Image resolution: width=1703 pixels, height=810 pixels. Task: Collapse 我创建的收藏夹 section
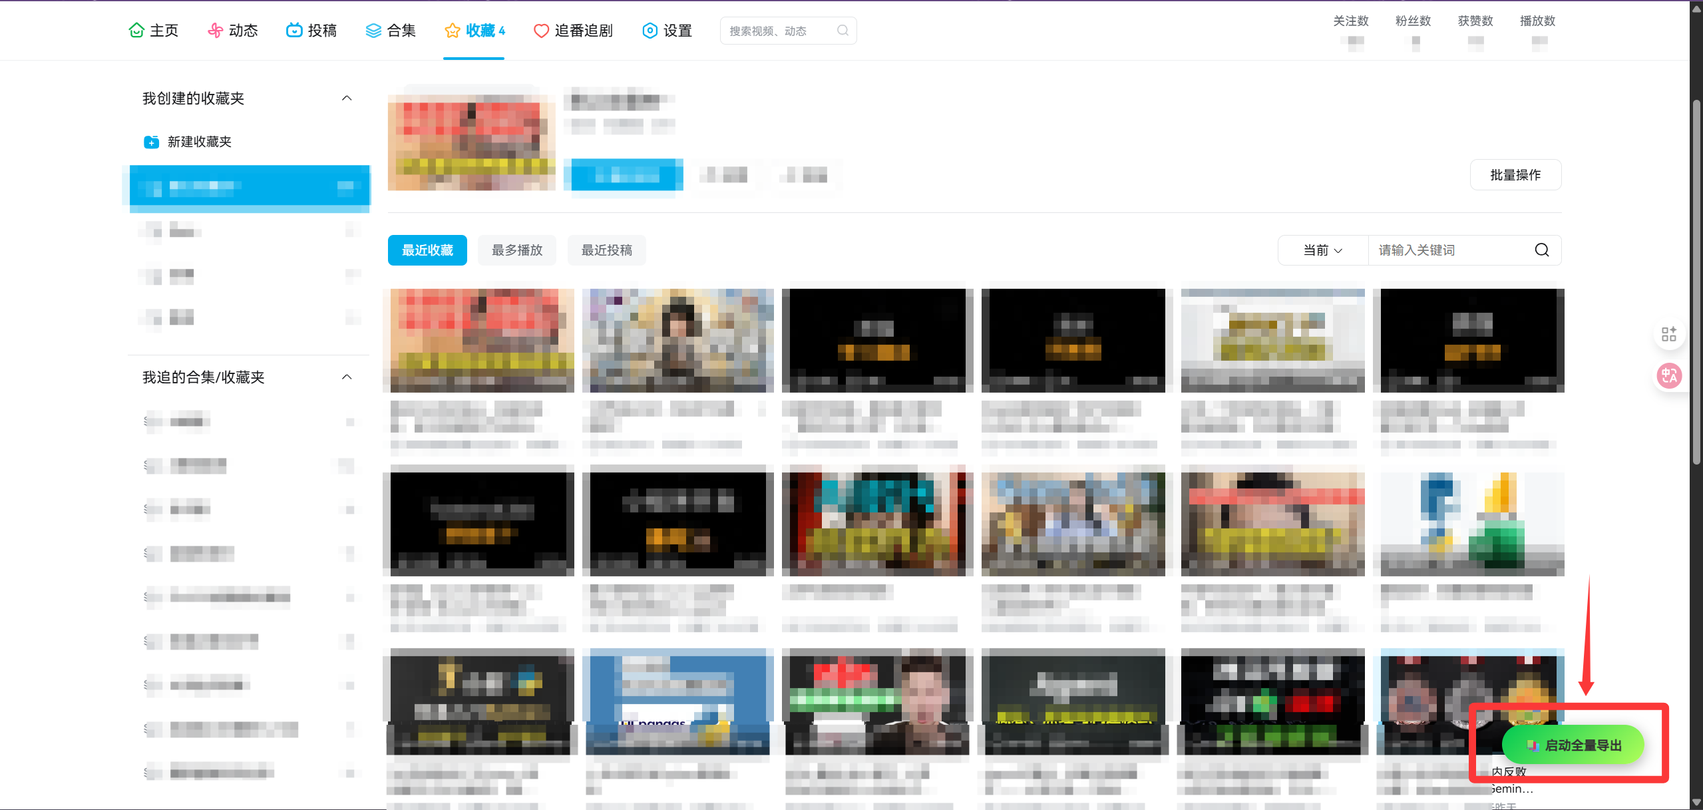347,99
